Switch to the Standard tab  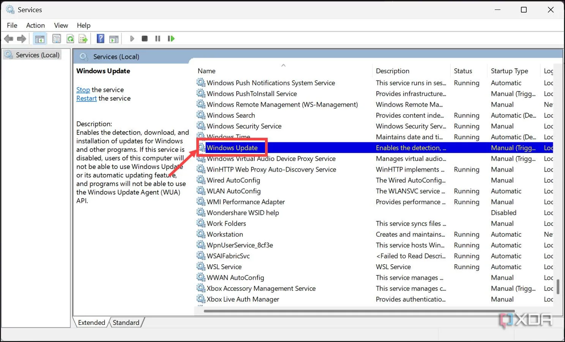pos(126,323)
